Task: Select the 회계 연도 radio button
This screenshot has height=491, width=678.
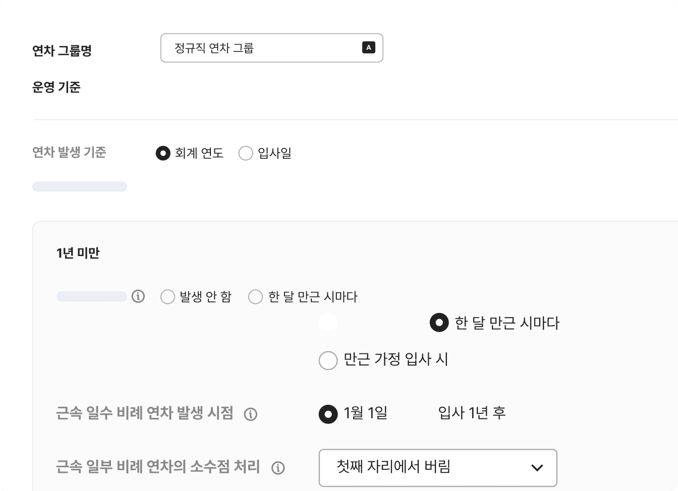Action: (163, 153)
